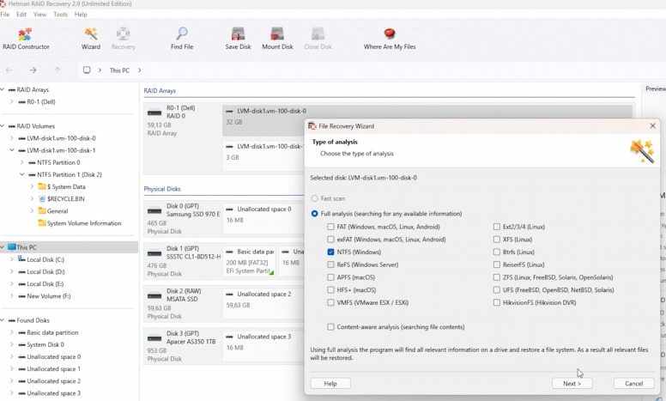The height and width of the screenshot is (401, 666).
Task: Go up one level arrow
Action: pos(58,70)
